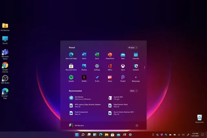This screenshot has width=207, height=138.
Task: Open the taskbar clock and date
Action: [x=195, y=135]
